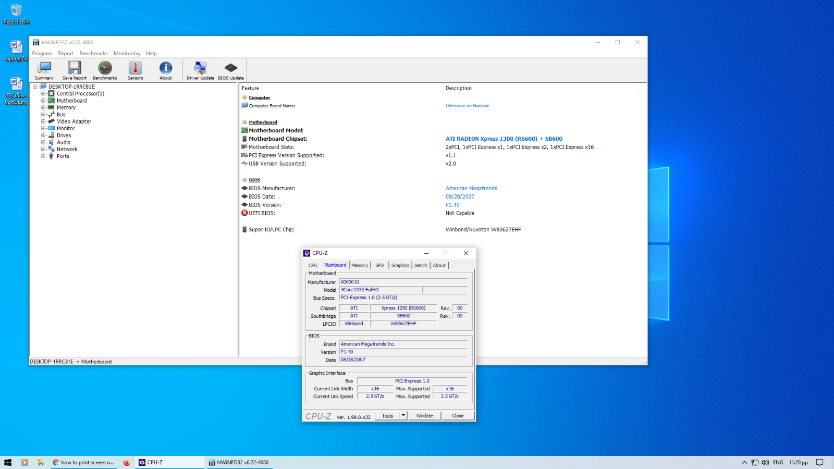Click the Close button in CPU-Z

point(458,416)
